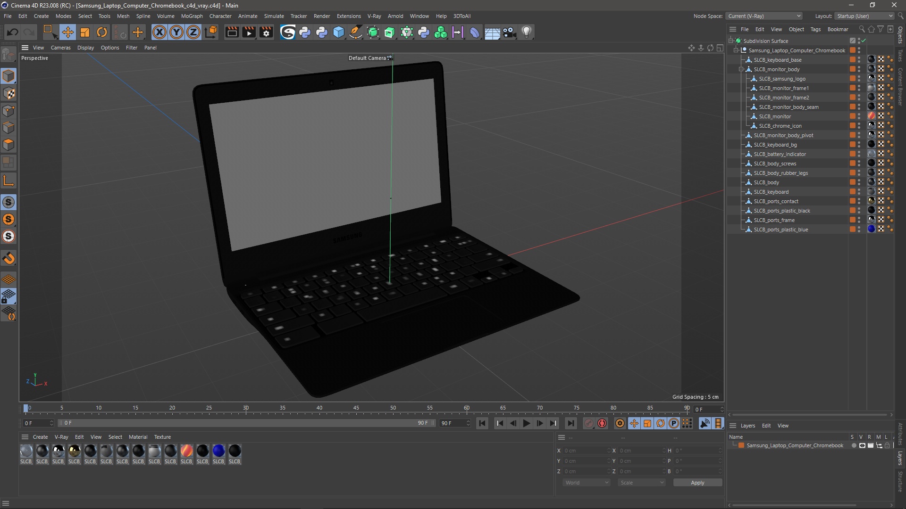Add a Cube primitive object
Screen dimensions: 906x509
(339, 32)
